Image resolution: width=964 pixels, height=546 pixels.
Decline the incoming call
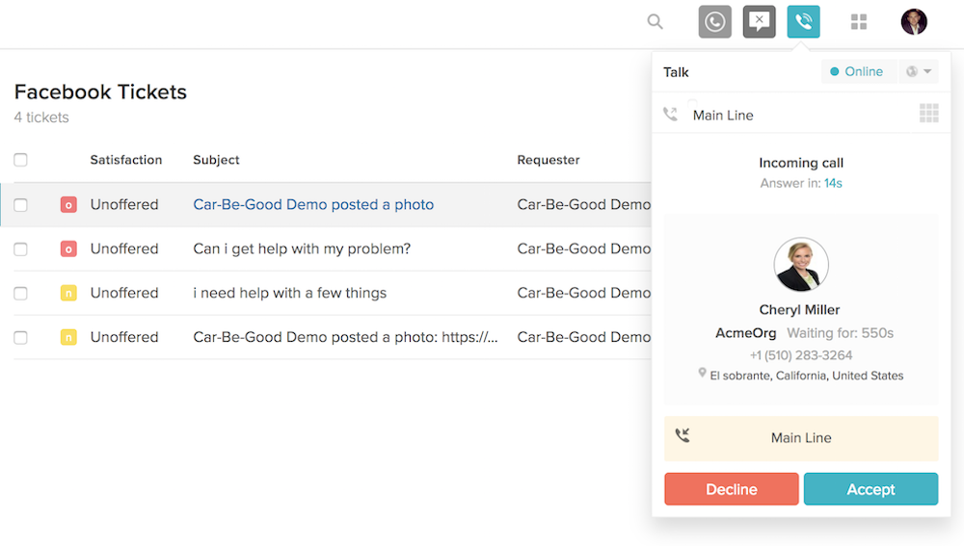tap(731, 489)
